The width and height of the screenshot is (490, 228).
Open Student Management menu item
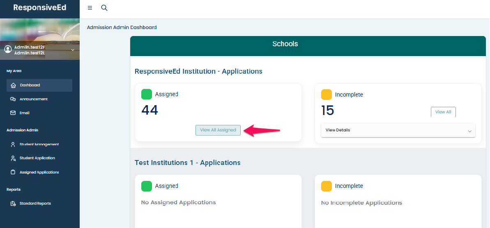click(x=39, y=144)
